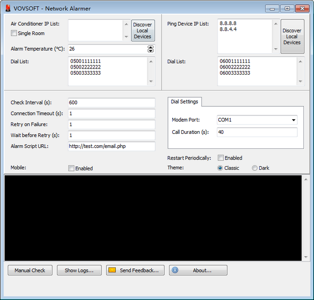Expand the Modem Port dropdown
The width and height of the screenshot is (314, 300).
293,120
